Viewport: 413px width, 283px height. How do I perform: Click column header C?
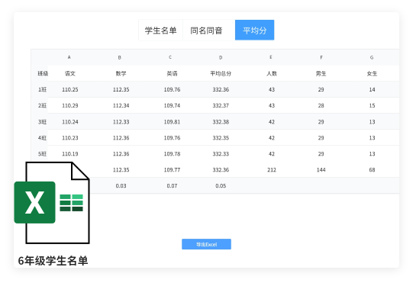(170, 57)
